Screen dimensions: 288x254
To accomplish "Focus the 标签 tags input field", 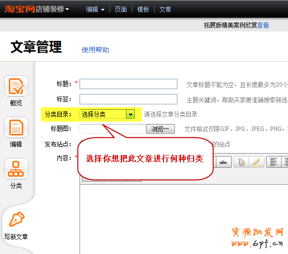I will (128, 99).
